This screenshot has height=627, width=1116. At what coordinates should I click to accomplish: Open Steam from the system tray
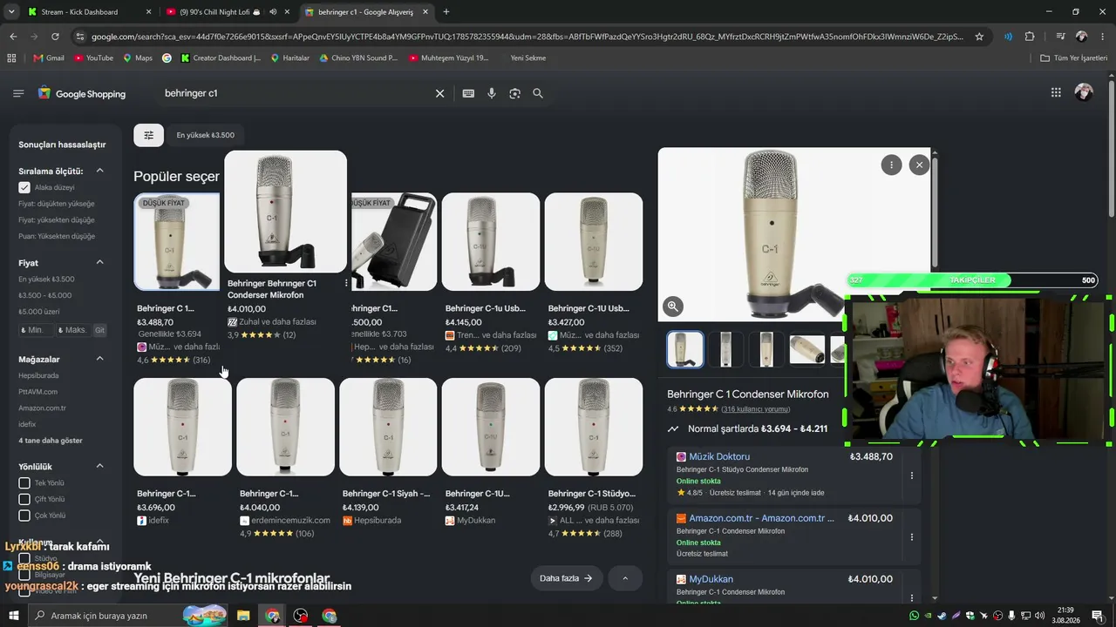(x=942, y=616)
